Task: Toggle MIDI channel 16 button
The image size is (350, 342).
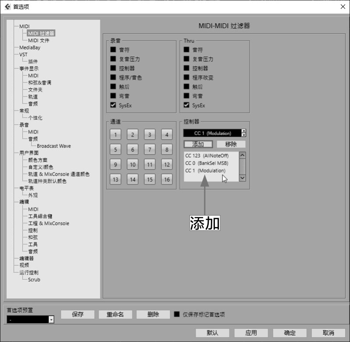Action: (167, 180)
